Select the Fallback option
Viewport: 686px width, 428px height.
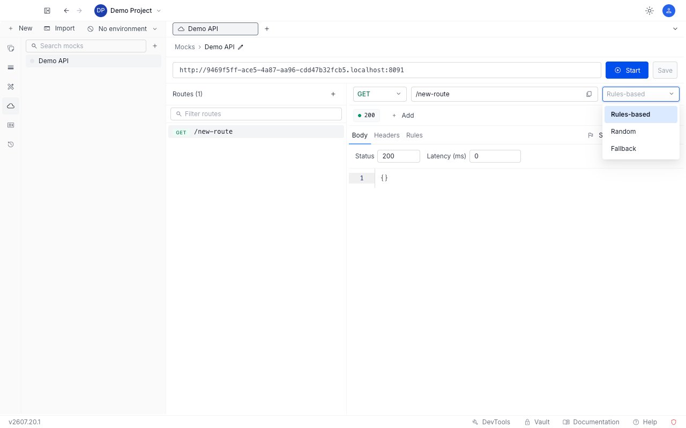click(641, 149)
